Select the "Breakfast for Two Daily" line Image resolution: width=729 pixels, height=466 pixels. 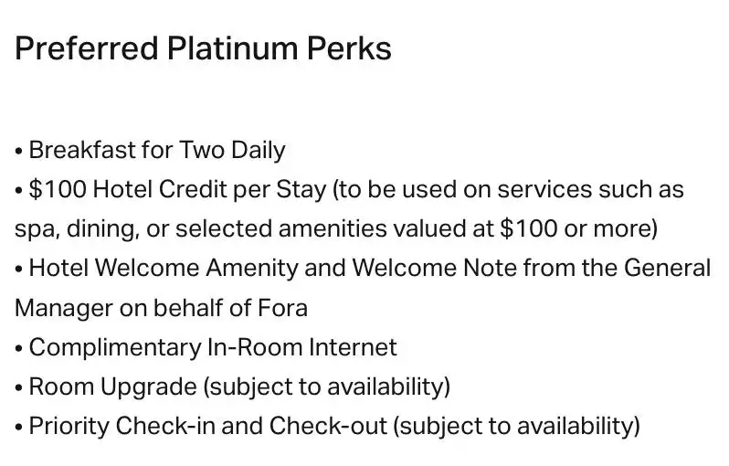click(x=157, y=150)
